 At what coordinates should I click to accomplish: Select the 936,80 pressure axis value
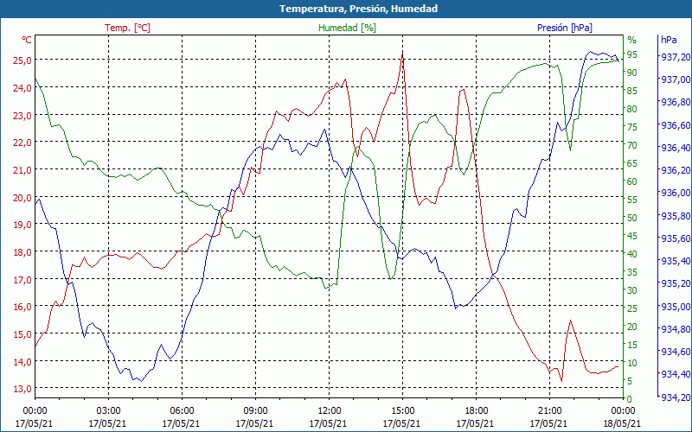tap(676, 102)
